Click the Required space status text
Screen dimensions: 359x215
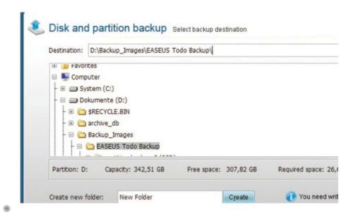(x=308, y=170)
